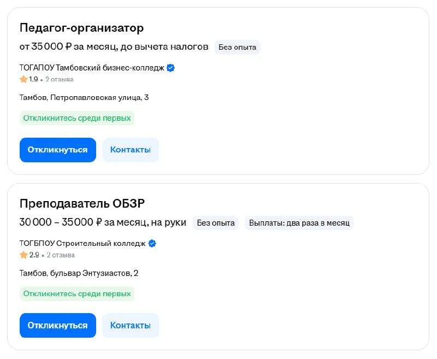Open the 2 отзыва link under Строительный колледж
437x359 pixels.
(x=60, y=255)
